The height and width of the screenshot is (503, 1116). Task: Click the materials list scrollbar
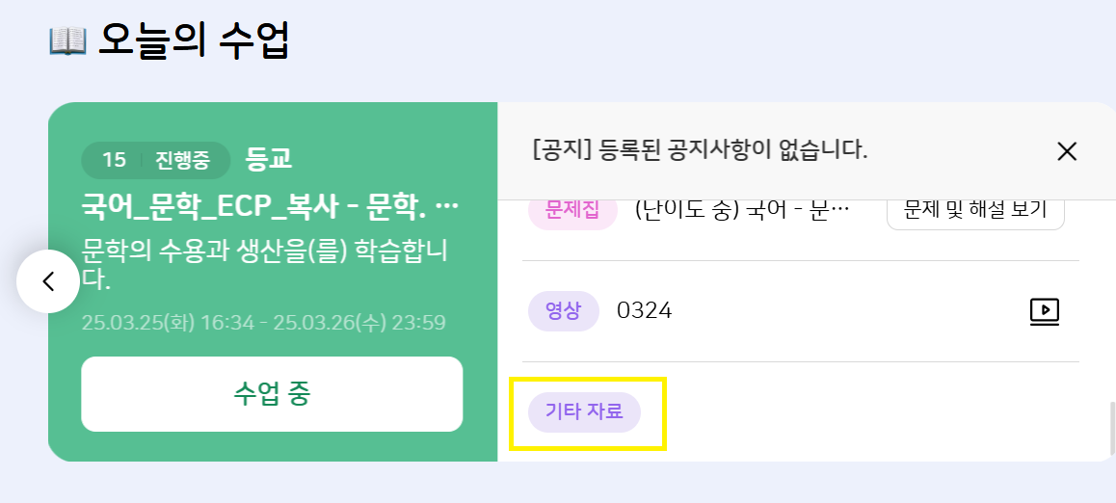(x=1111, y=422)
